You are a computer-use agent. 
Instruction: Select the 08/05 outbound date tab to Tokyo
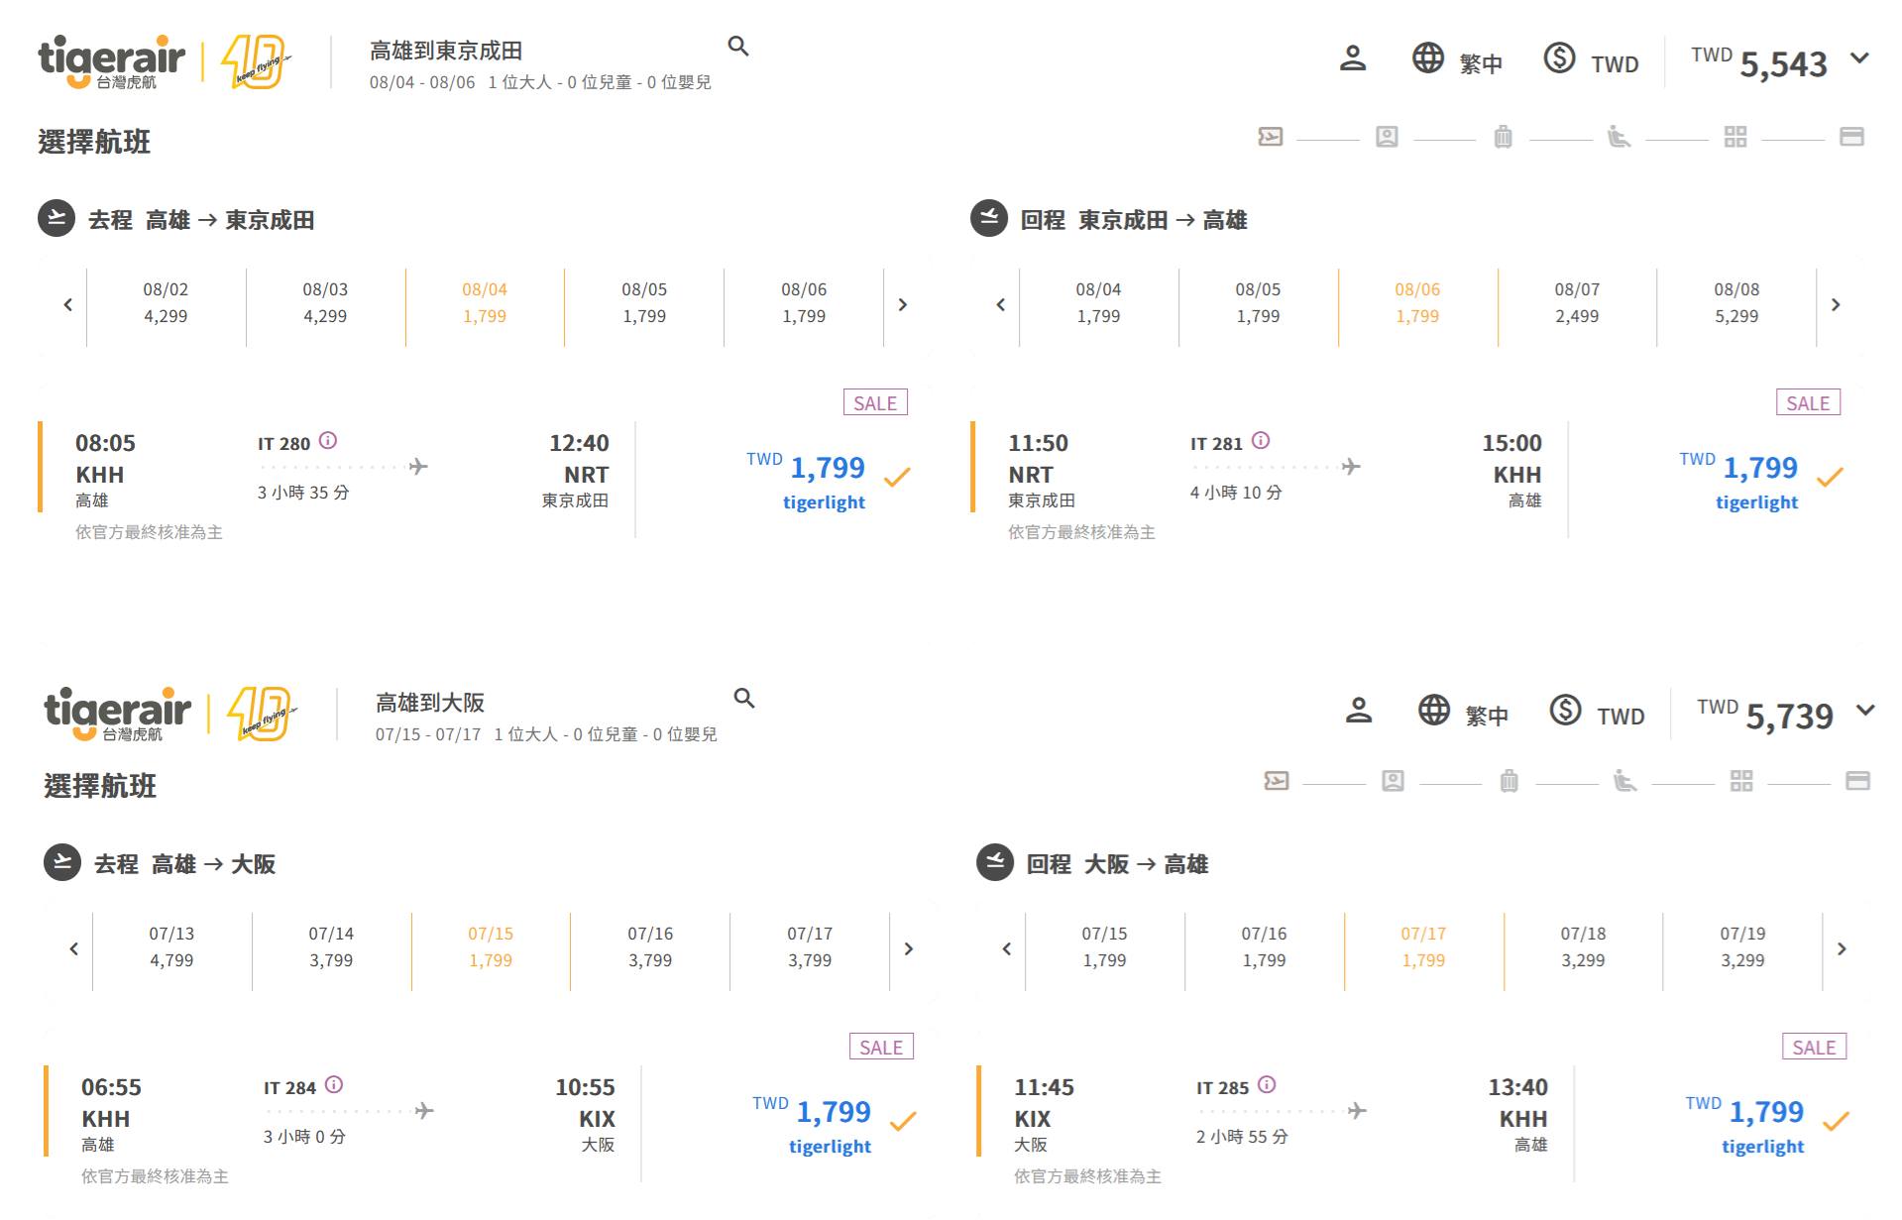click(644, 303)
